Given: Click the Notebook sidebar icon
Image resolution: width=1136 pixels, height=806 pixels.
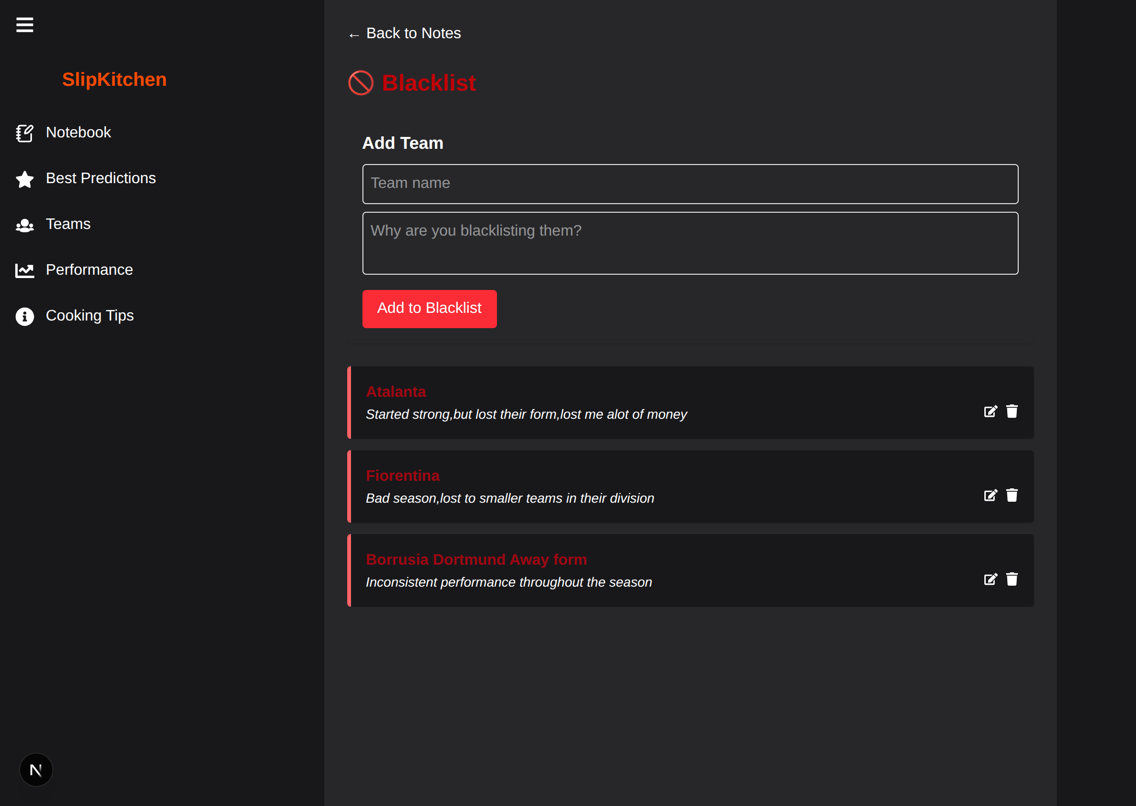Looking at the screenshot, I should tap(24, 133).
